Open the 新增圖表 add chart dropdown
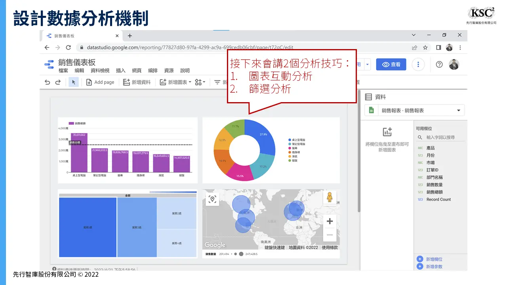The image size is (507, 285). (x=175, y=82)
